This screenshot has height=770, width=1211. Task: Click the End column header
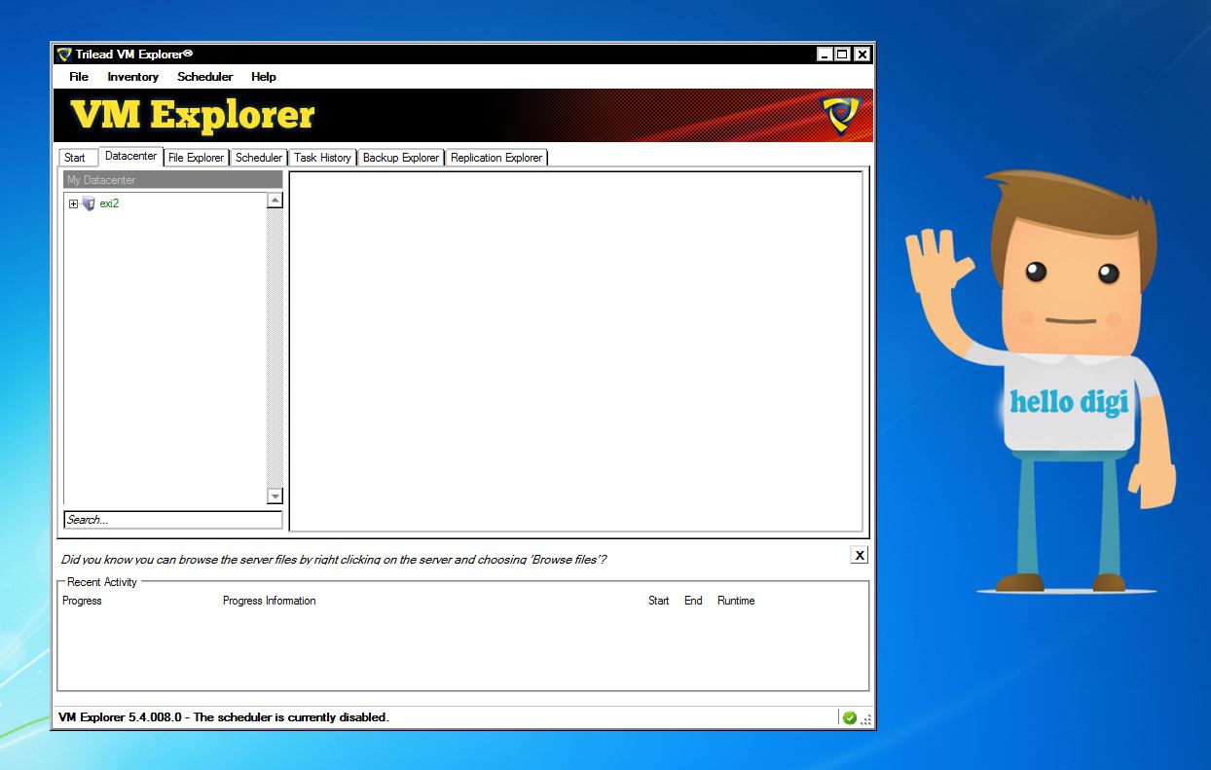(x=693, y=601)
